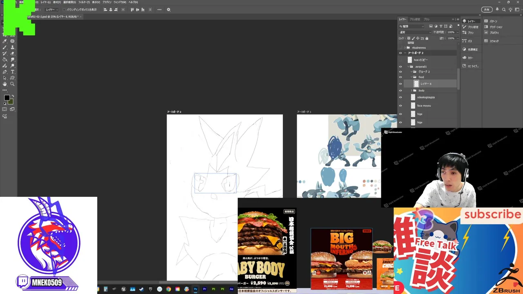523x294 pixels.
Task: Select the Brush tool in toolbar
Action: point(5,47)
